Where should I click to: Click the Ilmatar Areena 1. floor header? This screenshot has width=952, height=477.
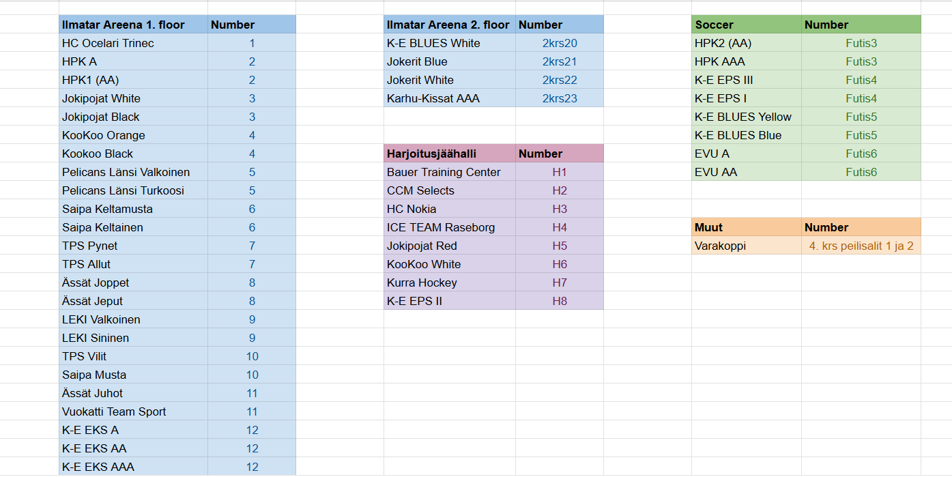(124, 25)
